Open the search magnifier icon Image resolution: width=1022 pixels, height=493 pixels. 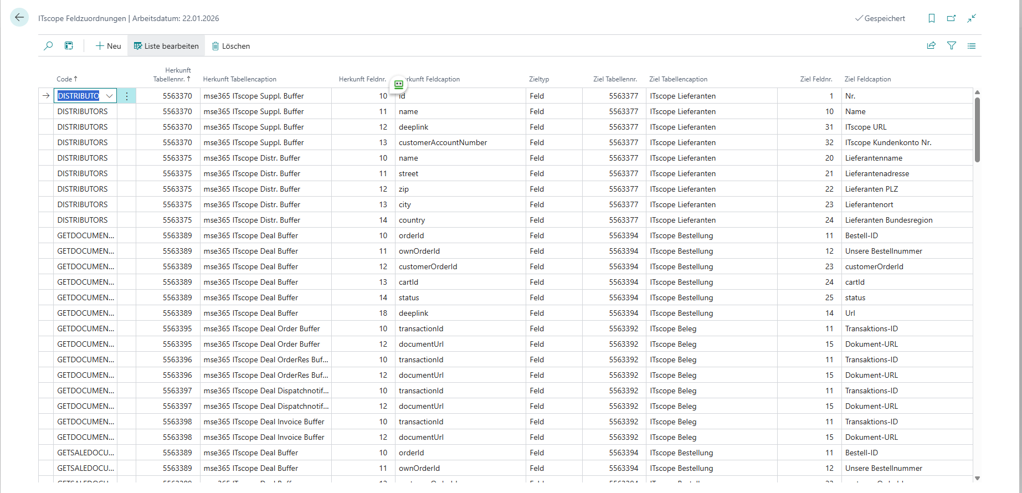point(49,46)
